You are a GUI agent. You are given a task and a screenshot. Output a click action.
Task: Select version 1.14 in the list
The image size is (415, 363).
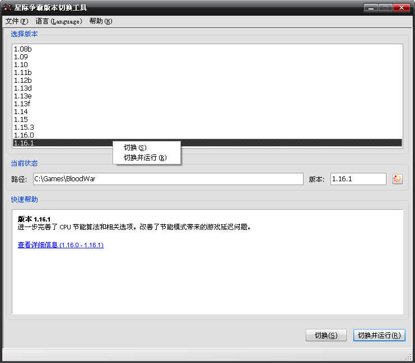(21, 112)
